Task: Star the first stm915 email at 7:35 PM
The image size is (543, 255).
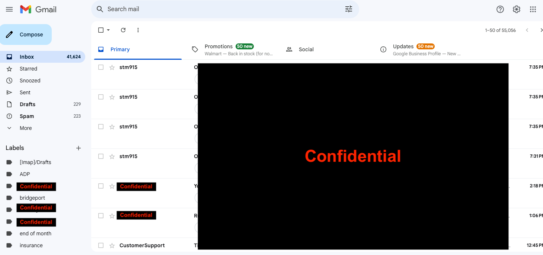Action: 112,67
